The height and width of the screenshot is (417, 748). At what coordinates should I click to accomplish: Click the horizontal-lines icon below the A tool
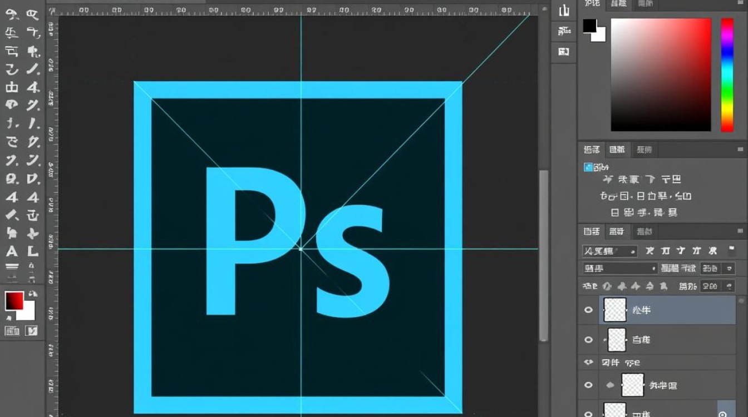12,267
